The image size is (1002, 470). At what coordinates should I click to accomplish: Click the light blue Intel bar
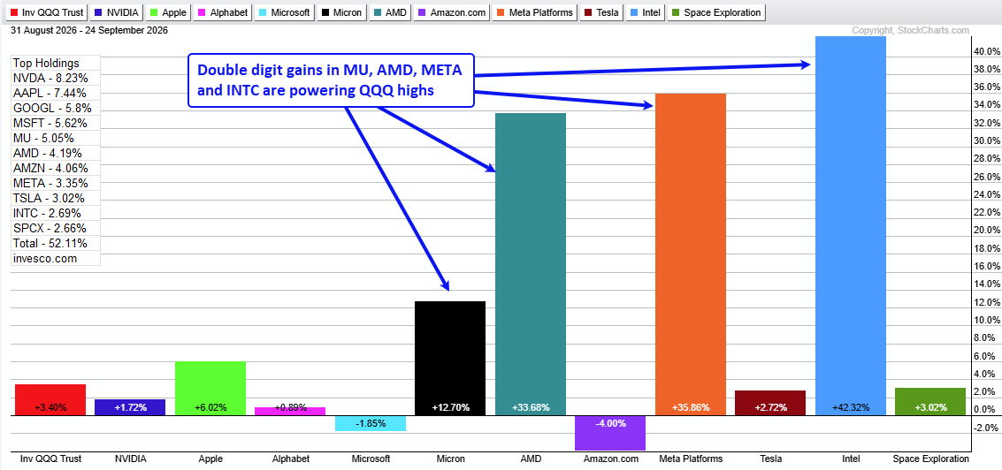tap(850, 227)
